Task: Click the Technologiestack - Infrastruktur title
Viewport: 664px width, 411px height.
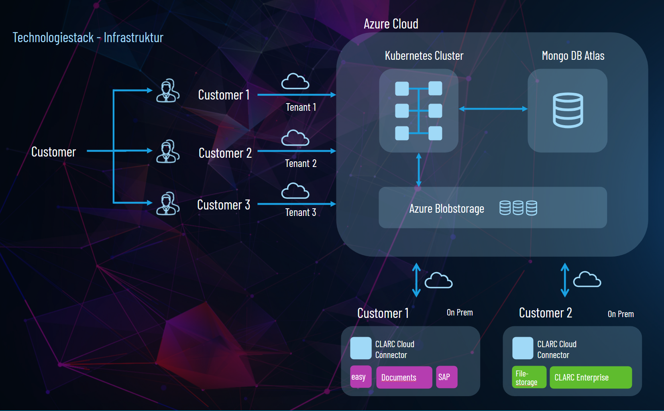Action: (x=88, y=38)
